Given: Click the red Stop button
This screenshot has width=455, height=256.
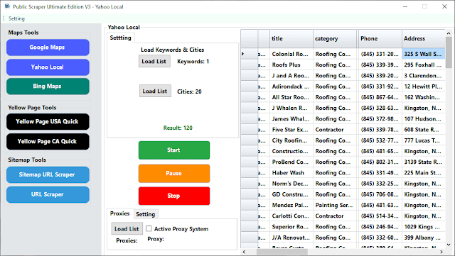Looking at the screenshot, I should (174, 196).
